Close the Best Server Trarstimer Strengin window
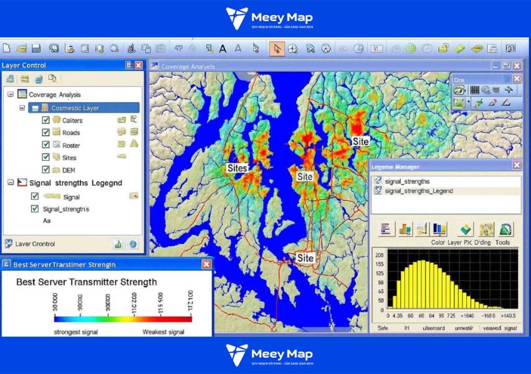The height and width of the screenshot is (374, 531). click(x=206, y=264)
